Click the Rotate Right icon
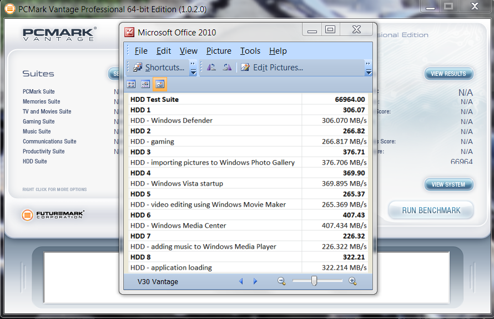Viewport: 494px width, 319px height. coord(227,68)
